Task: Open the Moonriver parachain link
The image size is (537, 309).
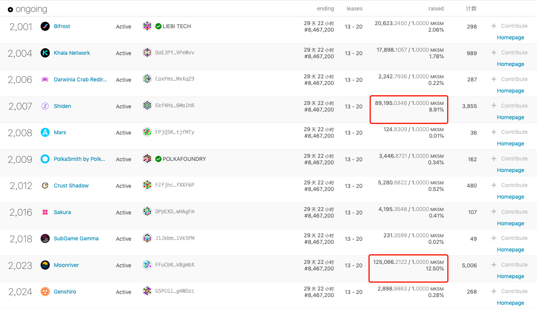Action: [x=66, y=265]
